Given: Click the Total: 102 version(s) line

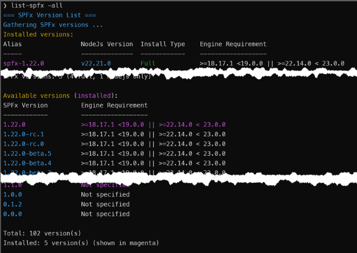Looking at the screenshot, I should [42, 233].
